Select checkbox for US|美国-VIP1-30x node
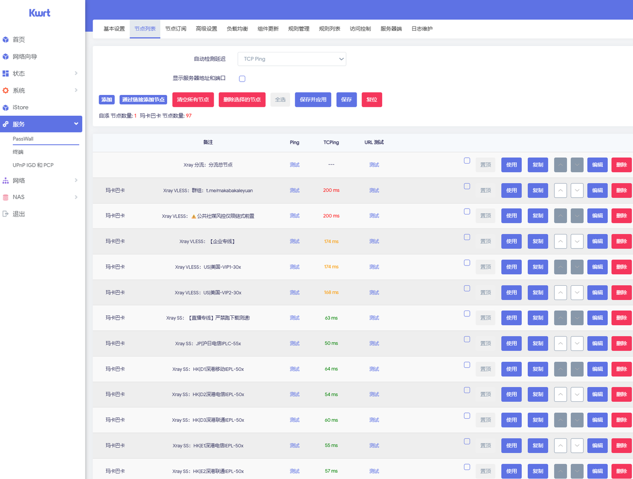Image resolution: width=633 pixels, height=479 pixels. coord(467,263)
